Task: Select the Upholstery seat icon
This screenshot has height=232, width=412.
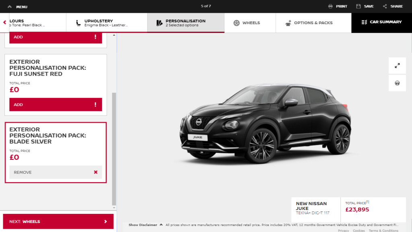Action: pos(78,23)
